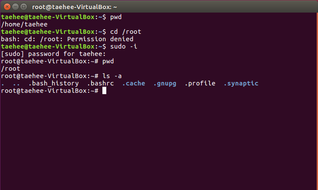This screenshot has width=318, height=190.
Task: Click the block cursor at the prompt
Action: [x=104, y=91]
